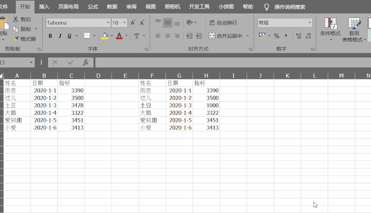This screenshot has height=213, width=371.
Task: Click the confirm checkmark in formula bar
Action: [70, 63]
